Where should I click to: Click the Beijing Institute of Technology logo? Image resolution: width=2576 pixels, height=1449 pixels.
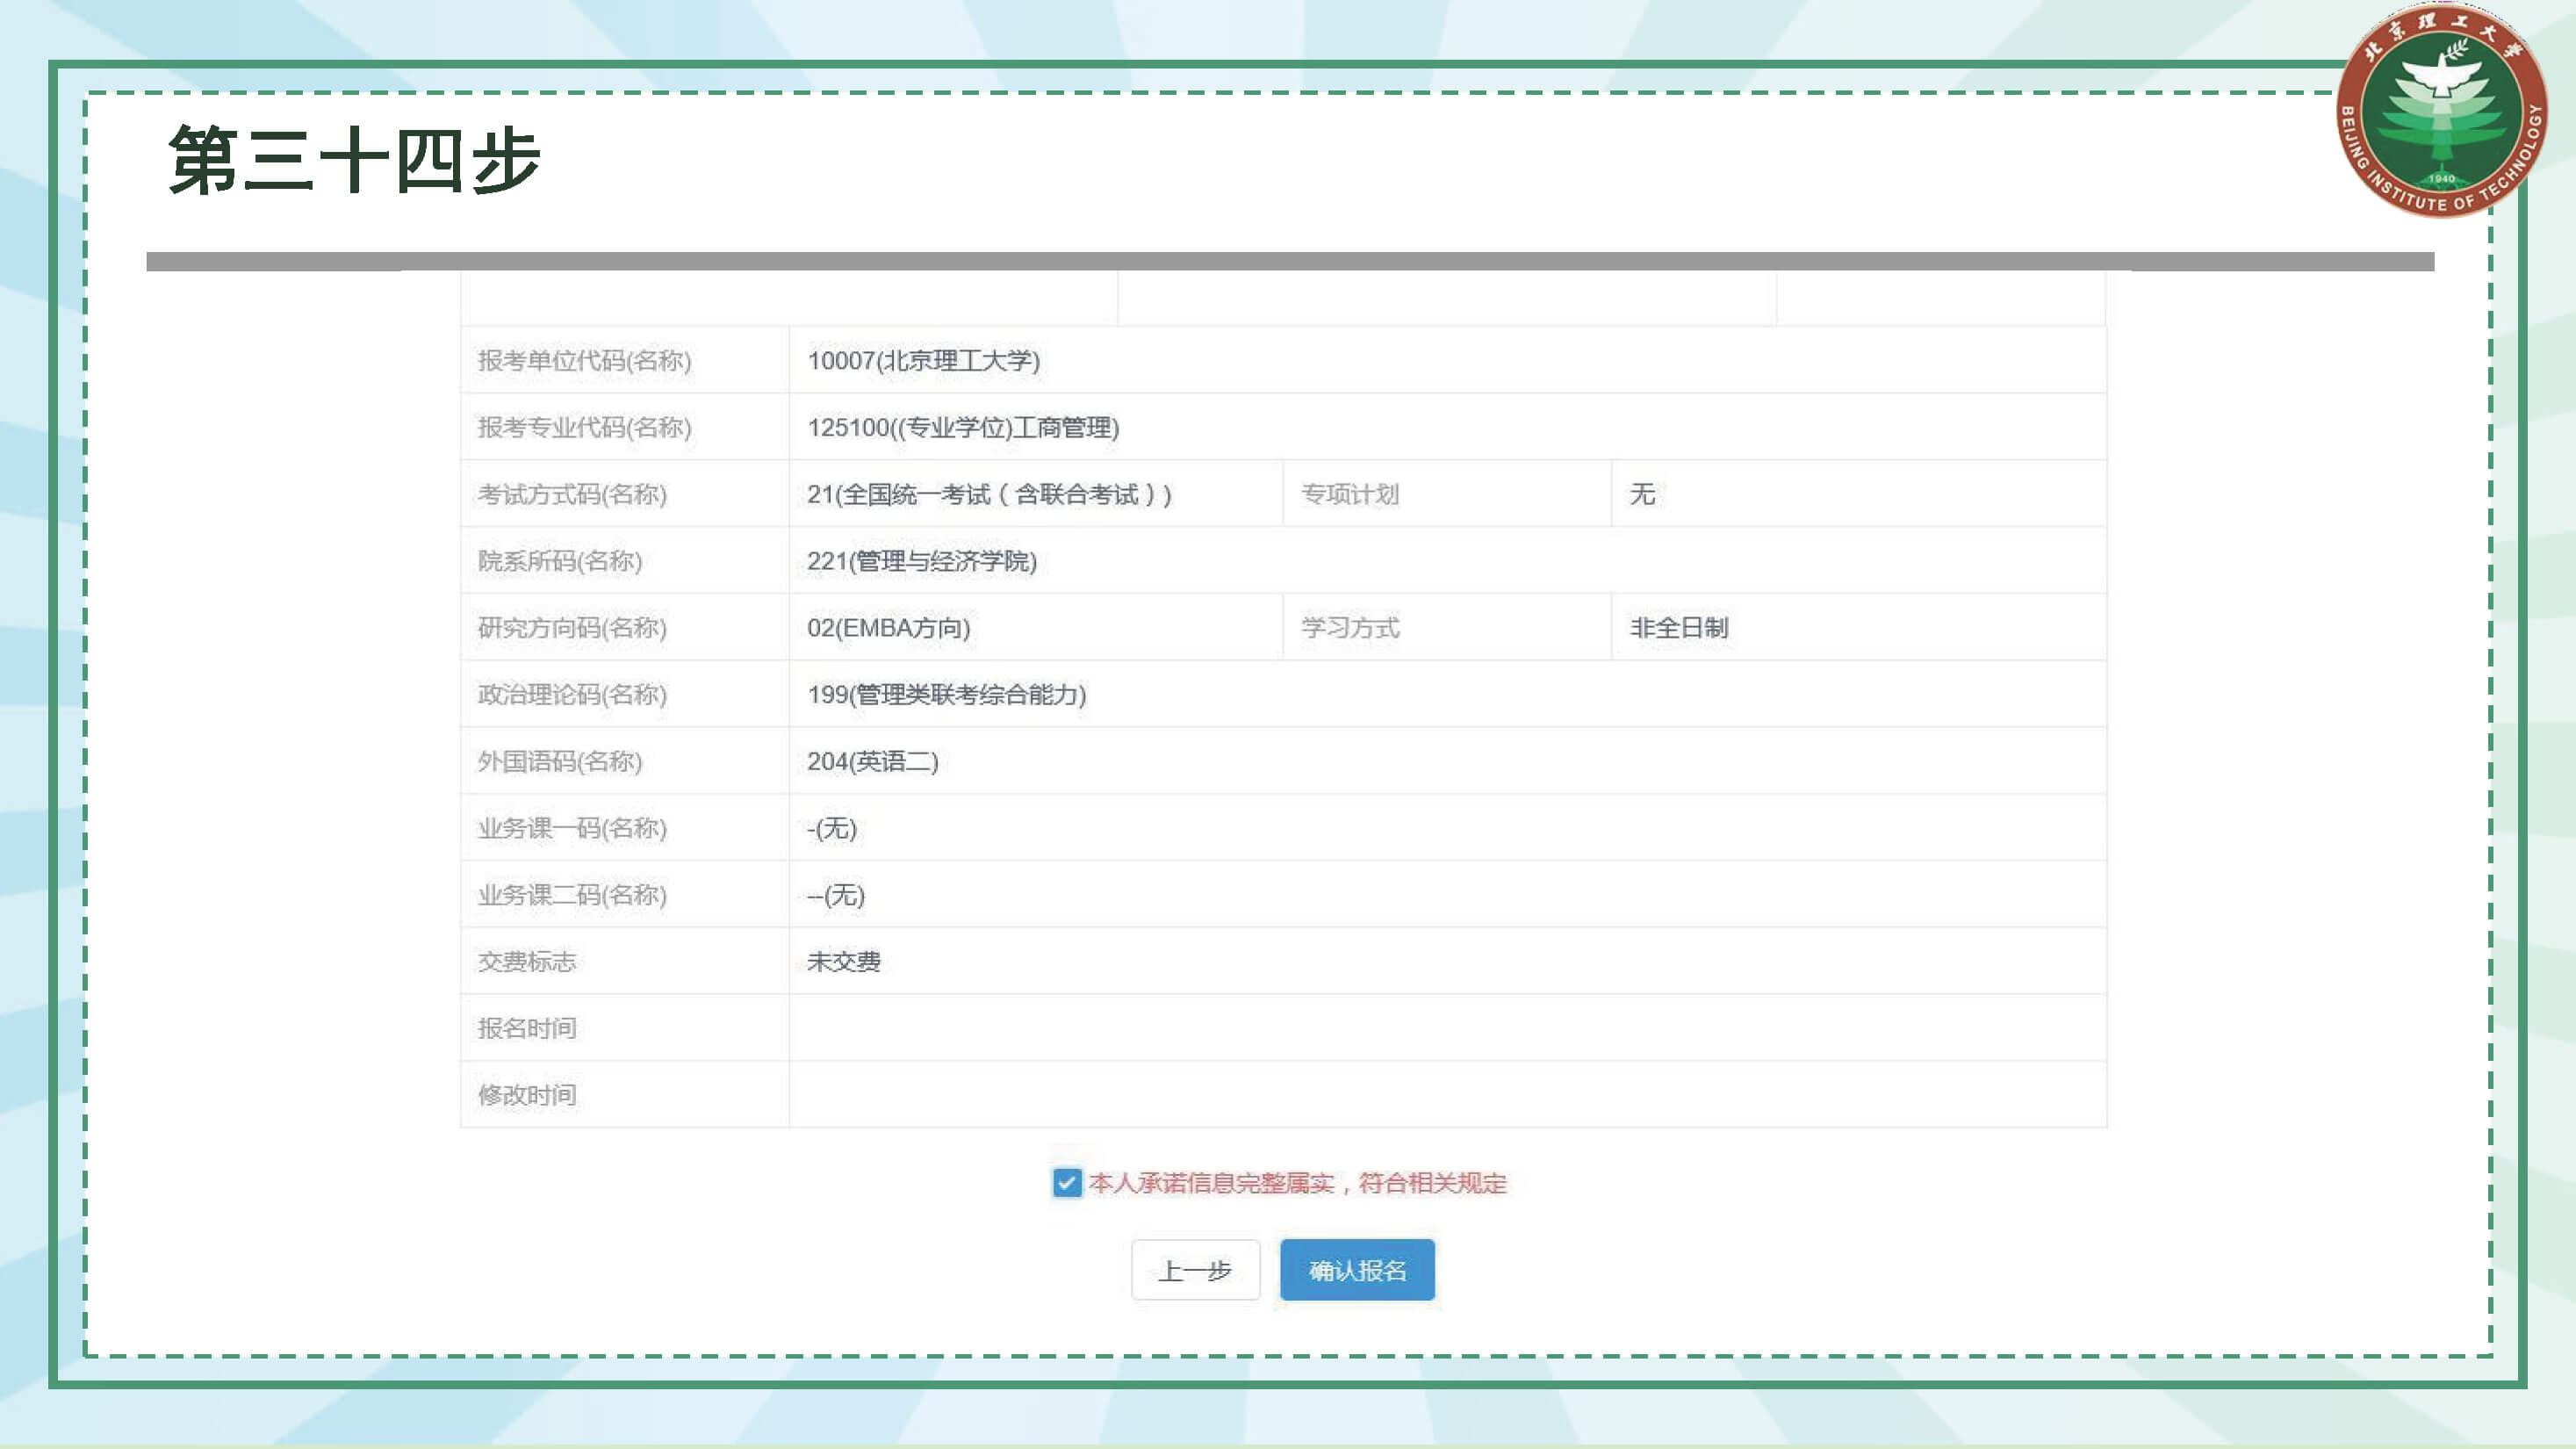click(2440, 110)
